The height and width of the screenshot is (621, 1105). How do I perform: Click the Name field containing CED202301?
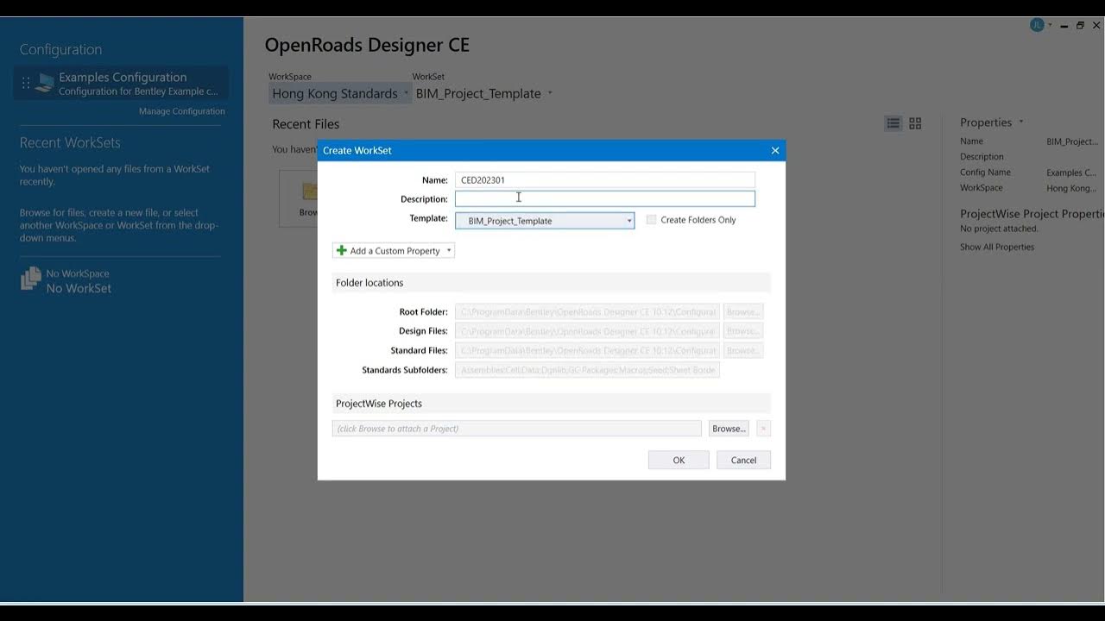(604, 179)
